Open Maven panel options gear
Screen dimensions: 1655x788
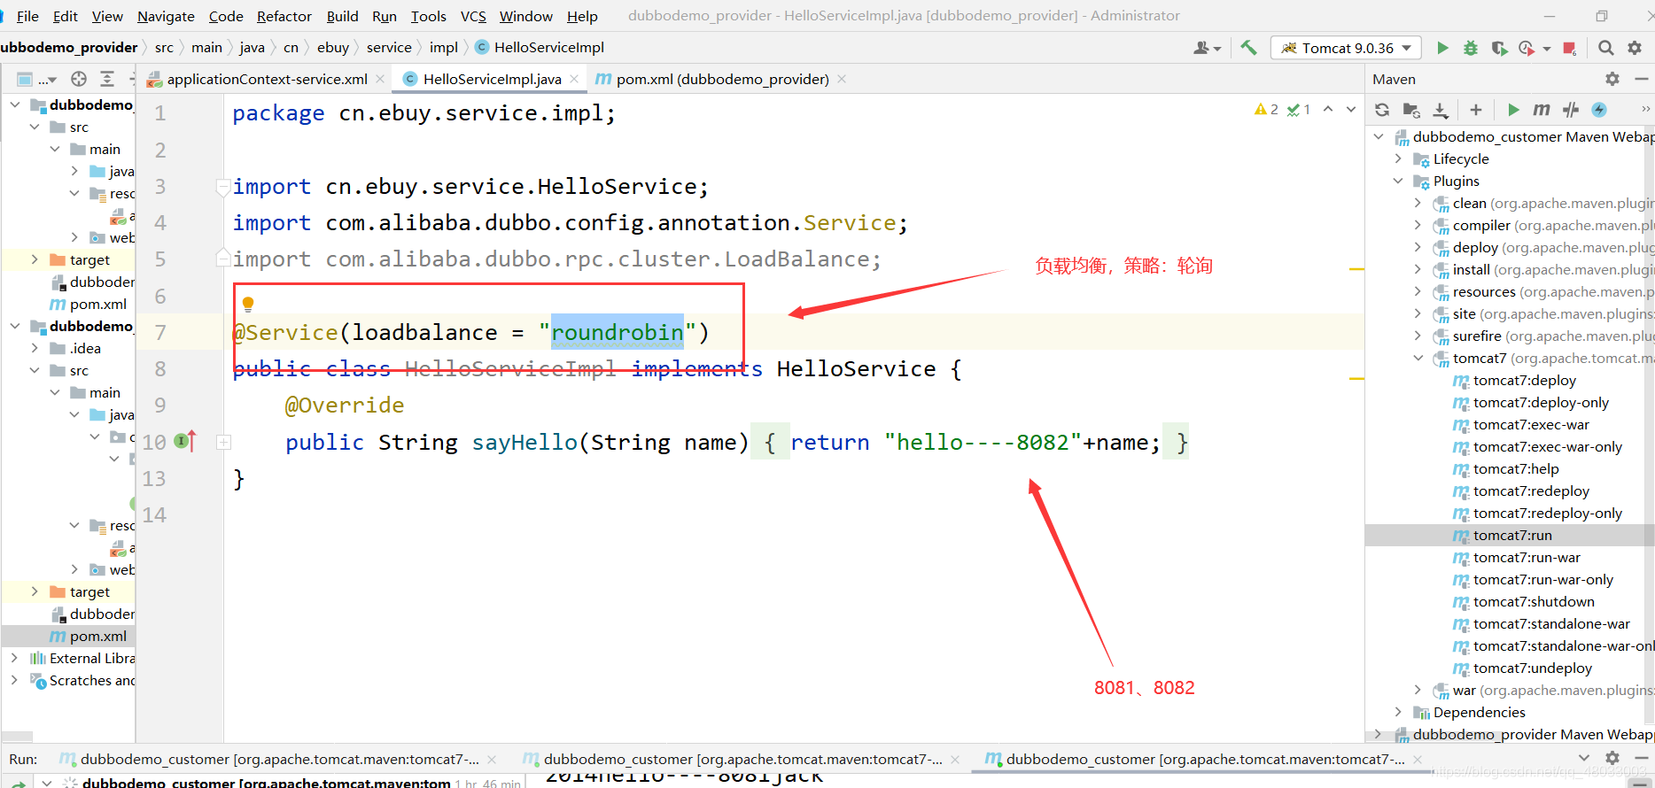point(1612,79)
